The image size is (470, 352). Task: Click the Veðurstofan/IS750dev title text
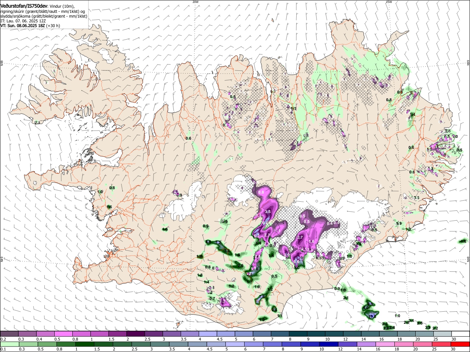pyautogui.click(x=24, y=6)
